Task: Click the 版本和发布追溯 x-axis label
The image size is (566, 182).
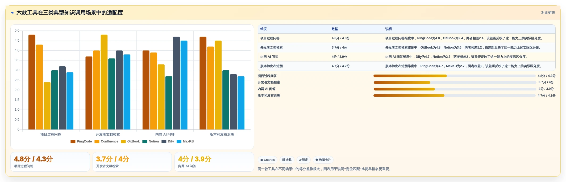Action: pos(222,135)
